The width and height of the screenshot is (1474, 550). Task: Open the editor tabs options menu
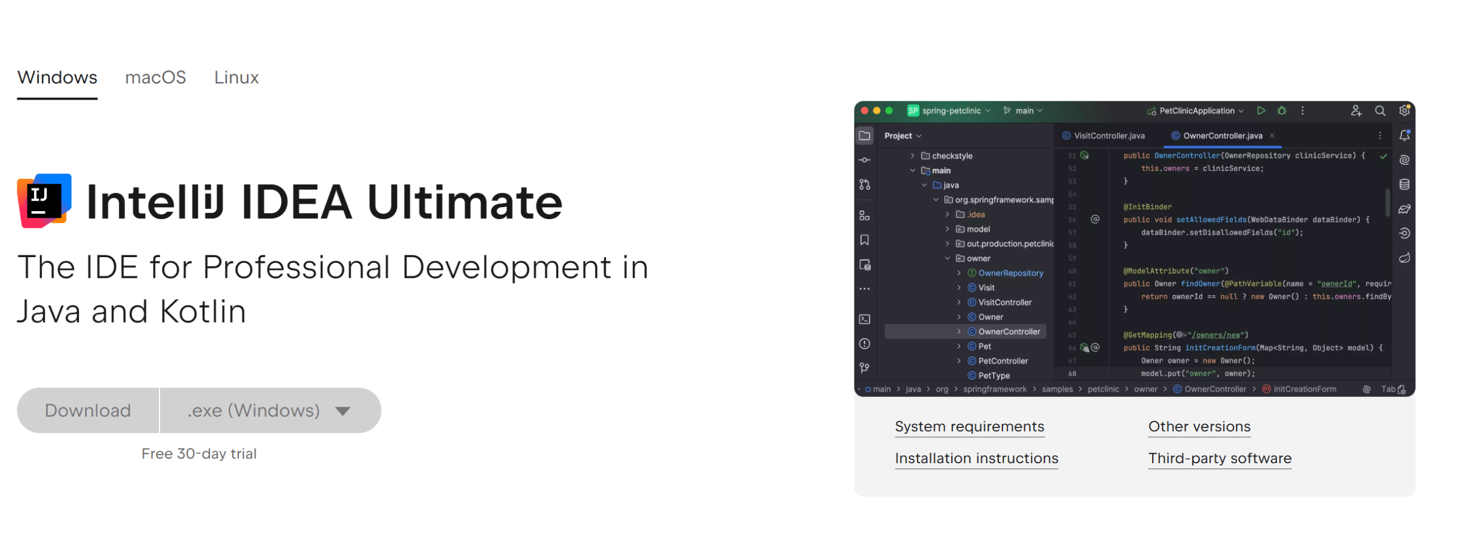[x=1380, y=136]
